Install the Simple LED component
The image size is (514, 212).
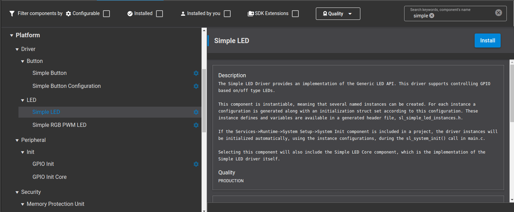click(x=487, y=41)
